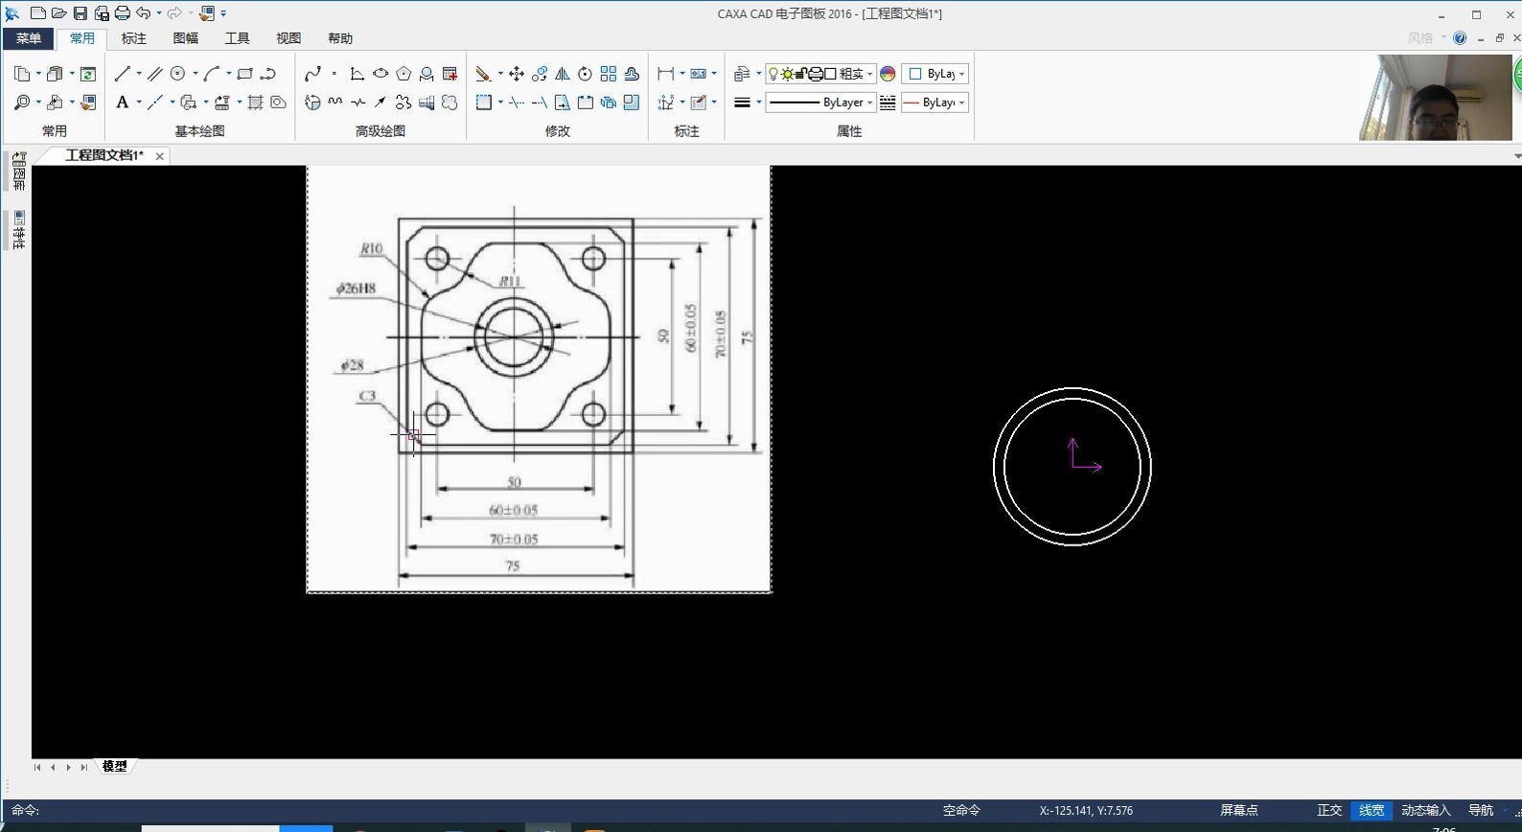
Task: Expand the Text tool dropdown arrow
Action: pyautogui.click(x=139, y=103)
